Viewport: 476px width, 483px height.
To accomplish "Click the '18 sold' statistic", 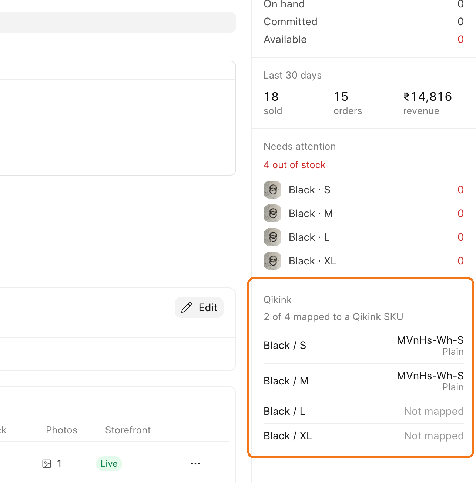I will [x=273, y=103].
